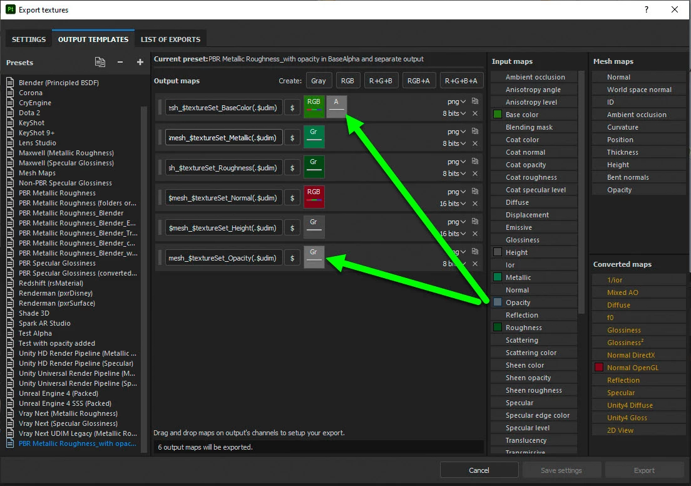Click the RGB channel of BaseColor map

pyautogui.click(x=314, y=106)
